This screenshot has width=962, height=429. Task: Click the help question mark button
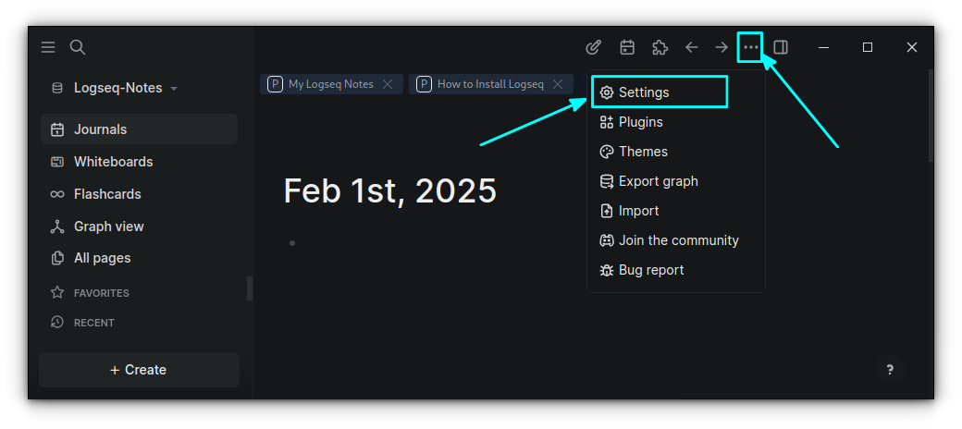pos(890,370)
